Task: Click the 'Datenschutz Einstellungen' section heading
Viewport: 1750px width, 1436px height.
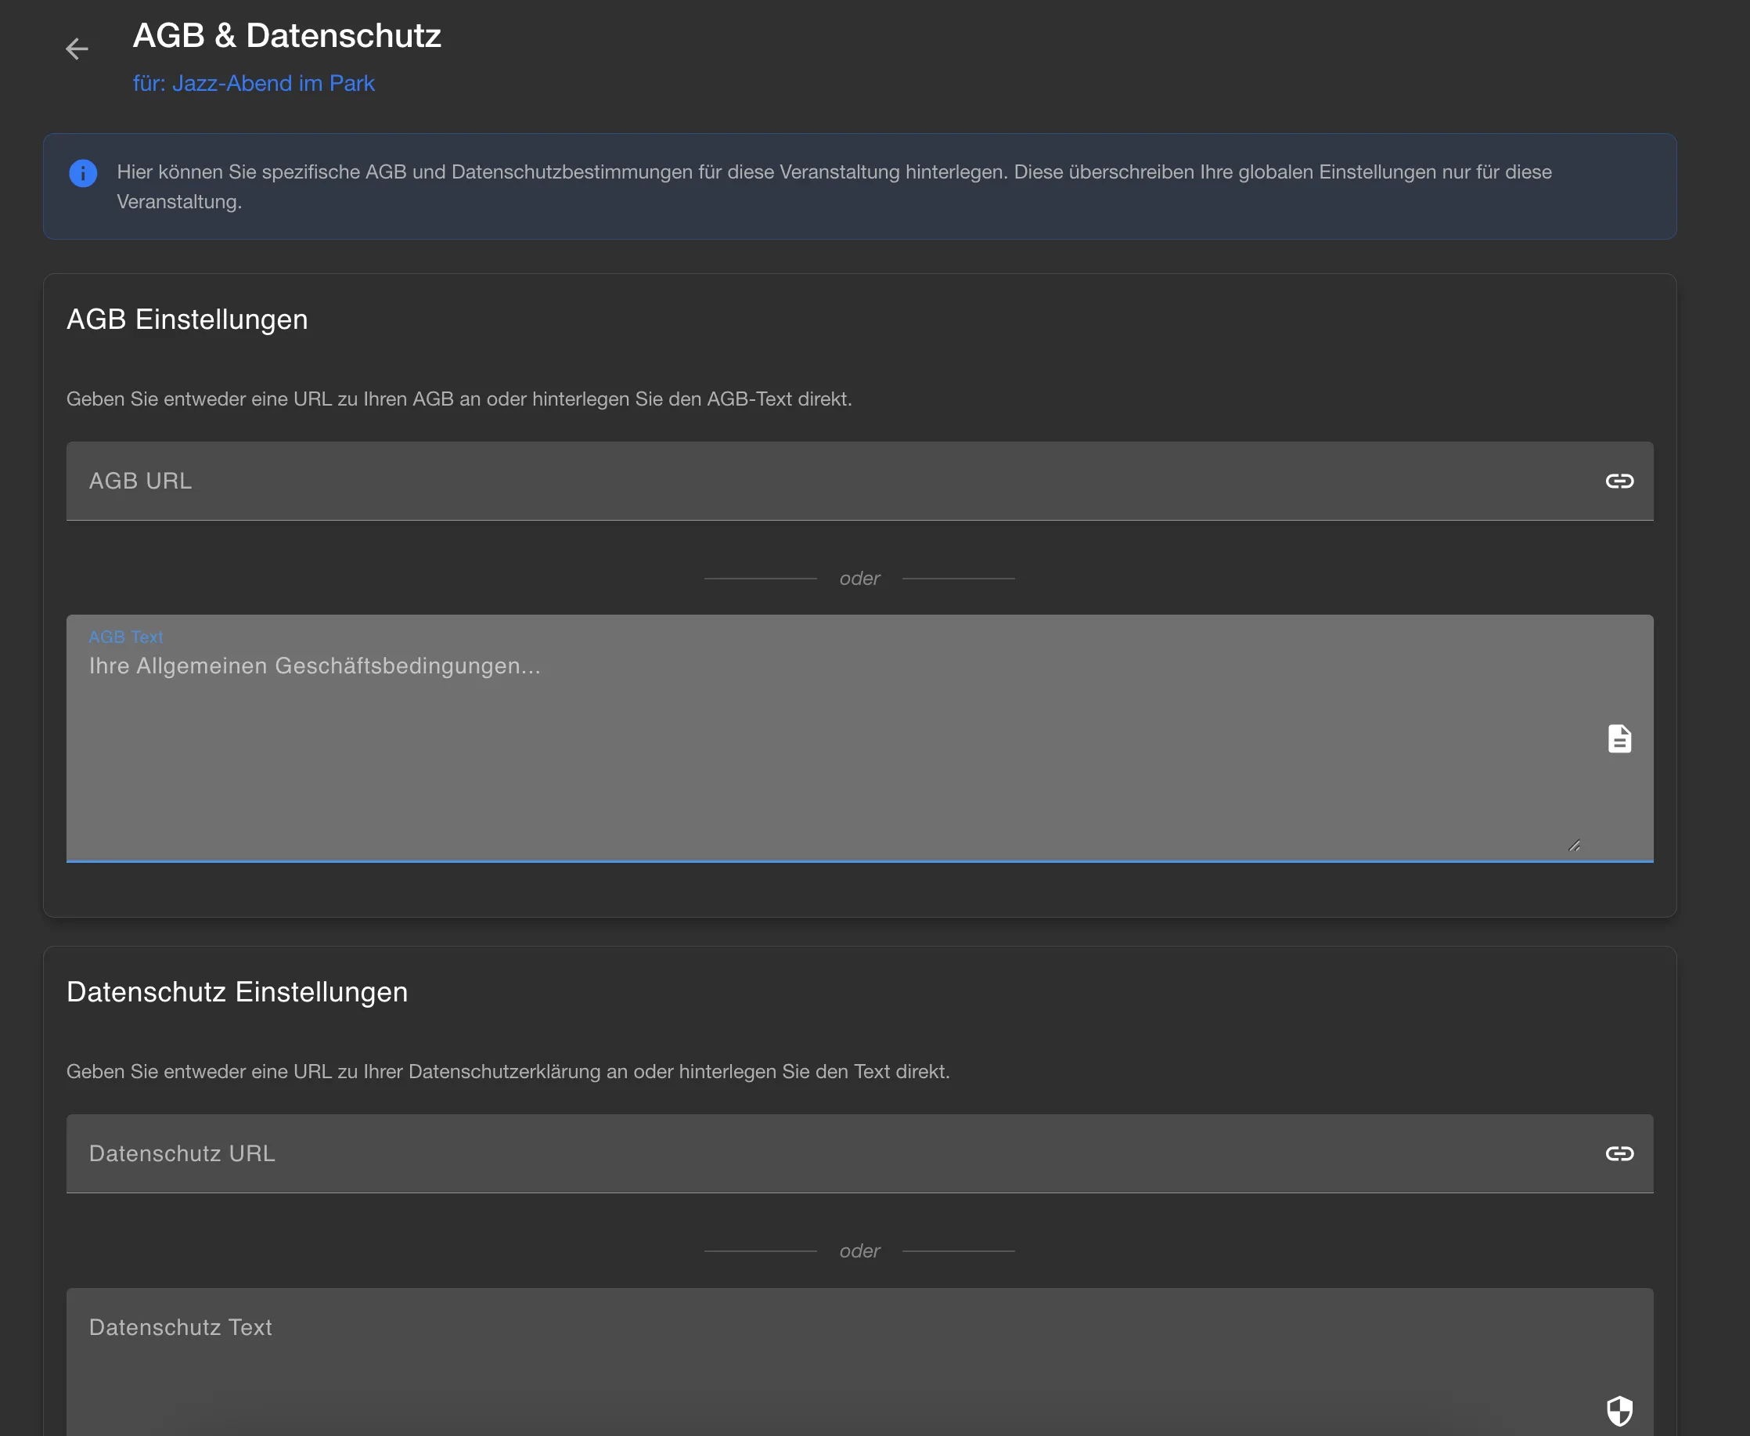Action: [x=237, y=992]
